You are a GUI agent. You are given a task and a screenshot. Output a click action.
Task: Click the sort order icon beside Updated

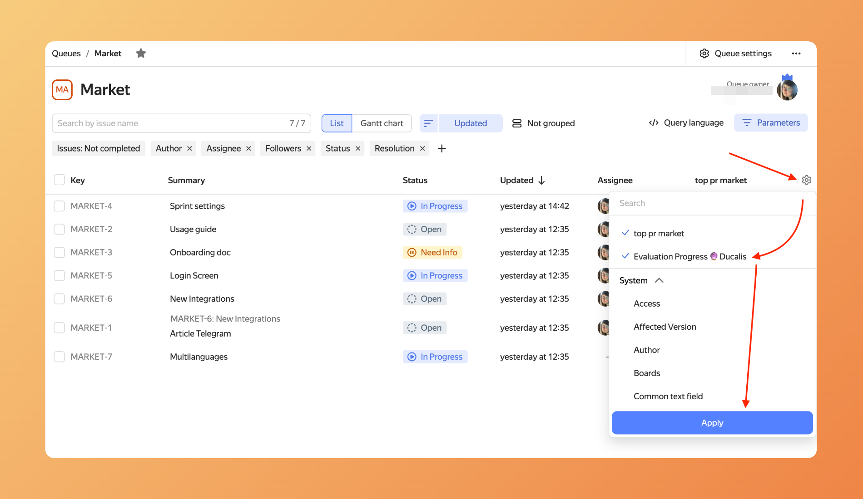click(428, 123)
